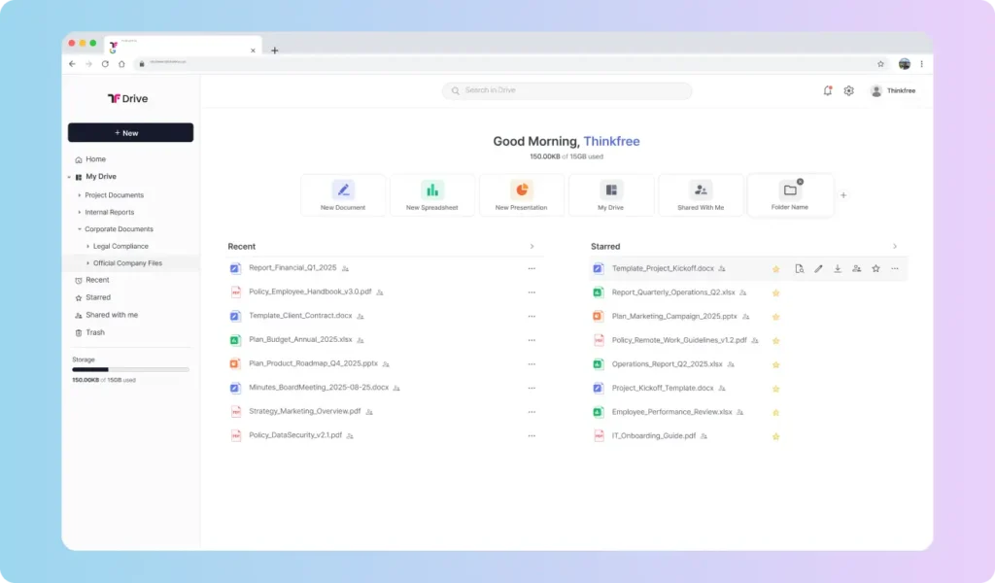
Task: Open the Folder Name shortcut card
Action: pos(790,195)
